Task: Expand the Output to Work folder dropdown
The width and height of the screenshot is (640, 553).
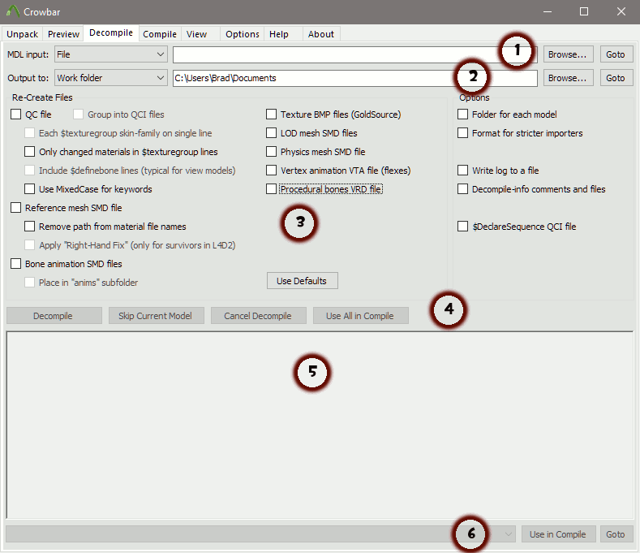Action: [x=111, y=78]
